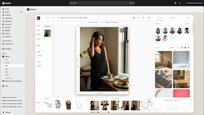This screenshot has width=204, height=115.
Task: Click the desktop preview monitor icon
Action: coord(134,18)
